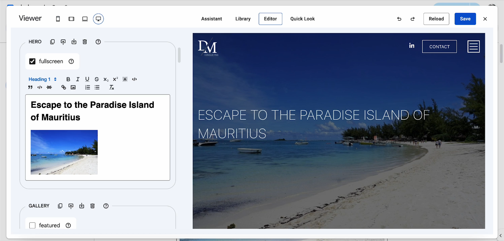Click the Save button
504x241 pixels.
pos(465,19)
